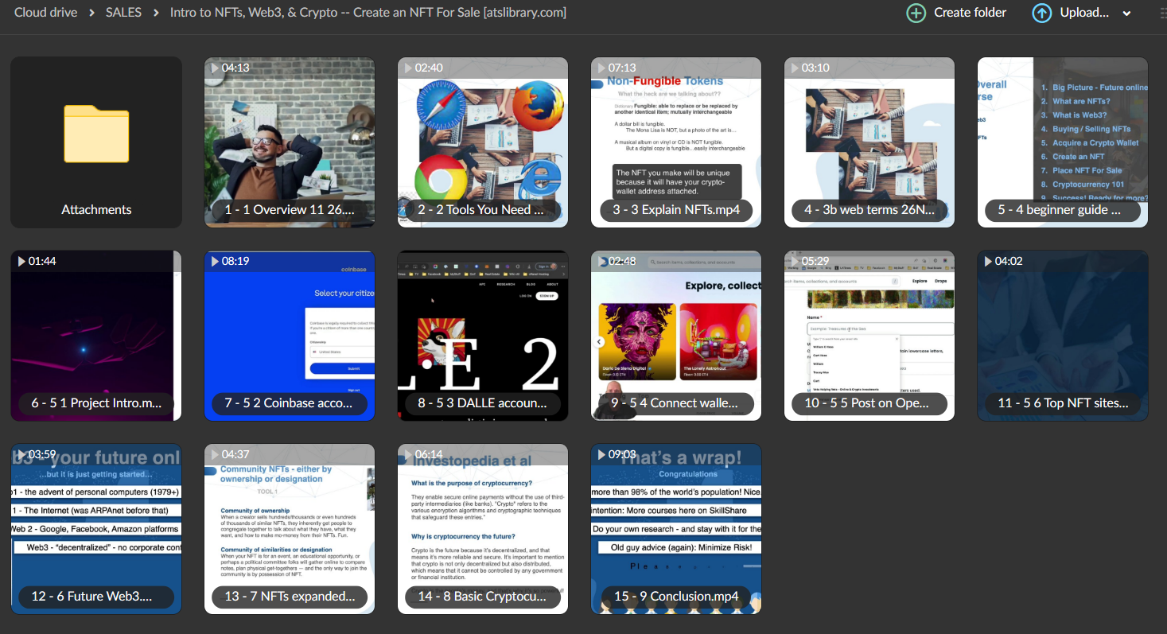Navigate to Cloud drive via breadcrumb
Viewport: 1167px width, 634px height.
click(45, 12)
